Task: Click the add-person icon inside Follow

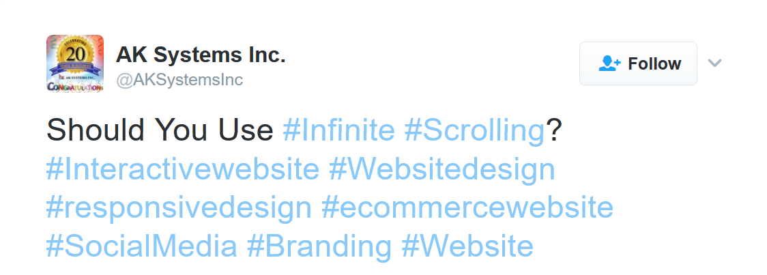Action: 609,63
